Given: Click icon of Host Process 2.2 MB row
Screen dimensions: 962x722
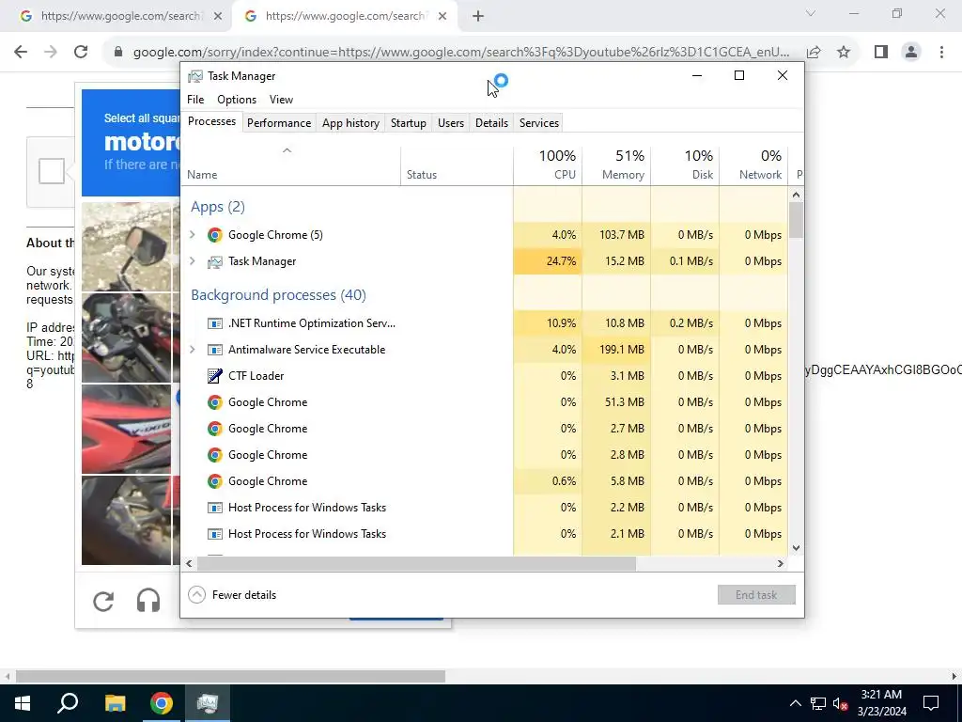Looking at the screenshot, I should pos(215,508).
